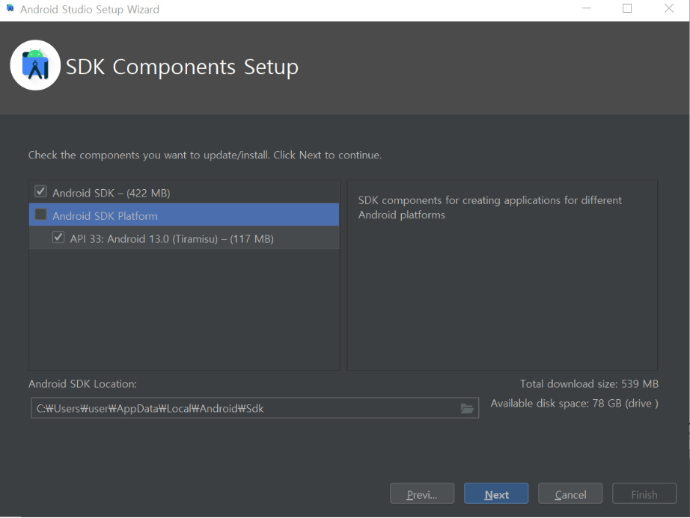Click the Android SDK Location: label
The width and height of the screenshot is (690, 518).
(83, 384)
